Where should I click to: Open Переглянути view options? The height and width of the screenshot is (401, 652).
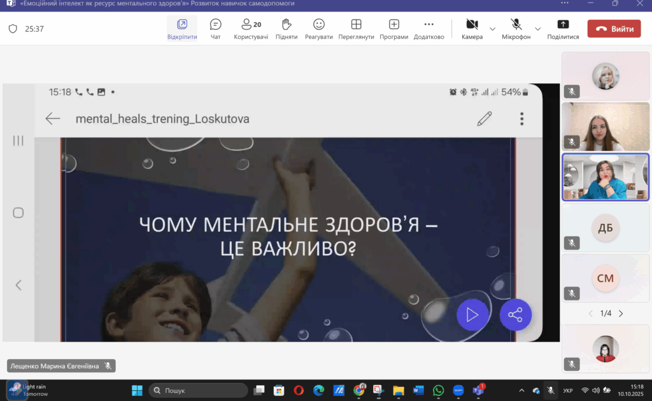coord(356,29)
